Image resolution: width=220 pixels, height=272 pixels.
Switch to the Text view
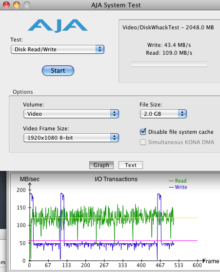(131, 165)
